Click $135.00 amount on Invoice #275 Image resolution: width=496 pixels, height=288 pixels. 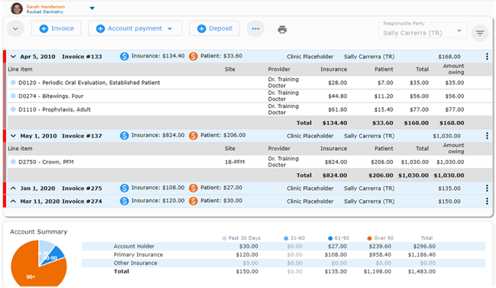(x=449, y=188)
